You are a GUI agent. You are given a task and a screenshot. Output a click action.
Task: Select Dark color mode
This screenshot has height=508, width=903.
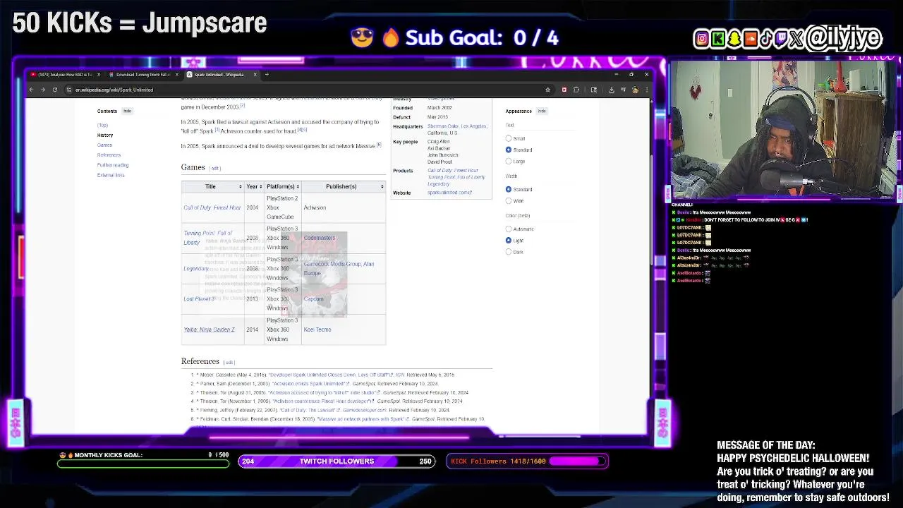coord(509,251)
